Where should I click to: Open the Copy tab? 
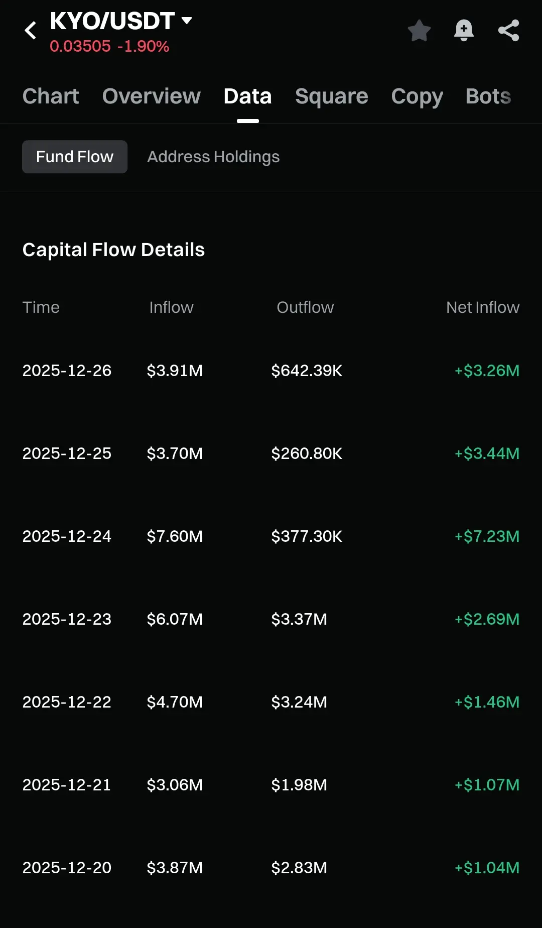click(417, 96)
